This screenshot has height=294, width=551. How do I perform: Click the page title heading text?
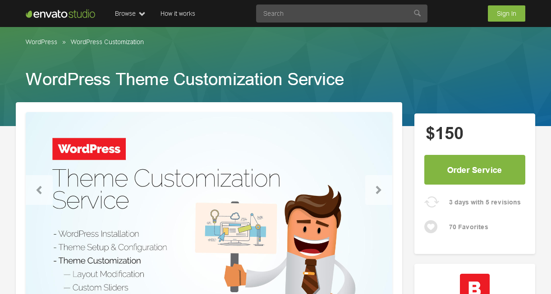pos(185,79)
